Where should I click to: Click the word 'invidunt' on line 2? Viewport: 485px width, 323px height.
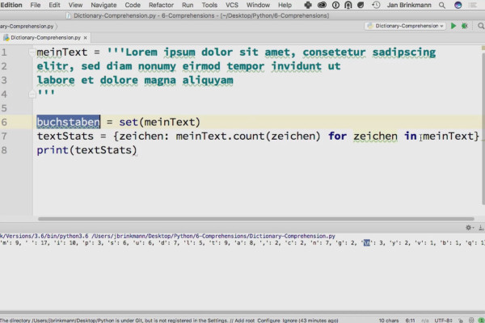tap(297, 66)
